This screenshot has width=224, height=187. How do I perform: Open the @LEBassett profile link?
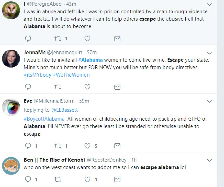[x=64, y=110]
